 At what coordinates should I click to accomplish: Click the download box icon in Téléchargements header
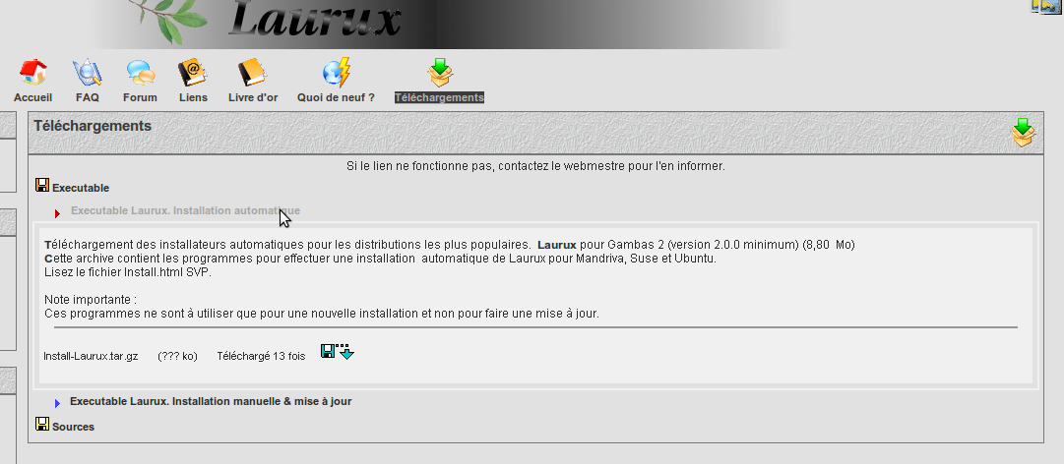coord(1024,132)
